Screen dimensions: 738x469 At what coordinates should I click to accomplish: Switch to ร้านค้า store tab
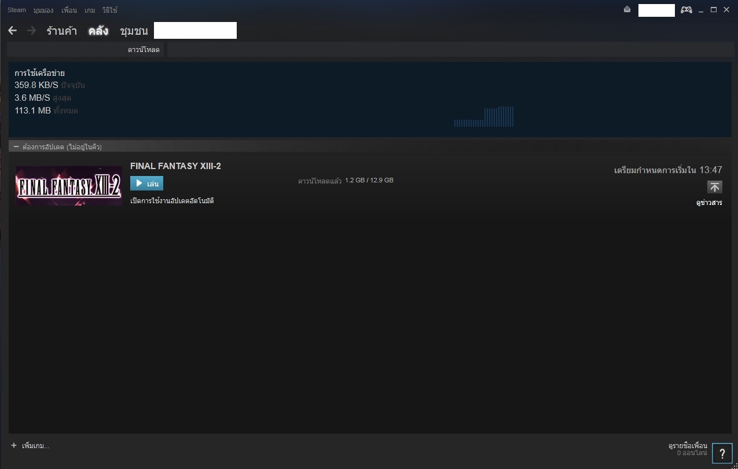(x=62, y=31)
